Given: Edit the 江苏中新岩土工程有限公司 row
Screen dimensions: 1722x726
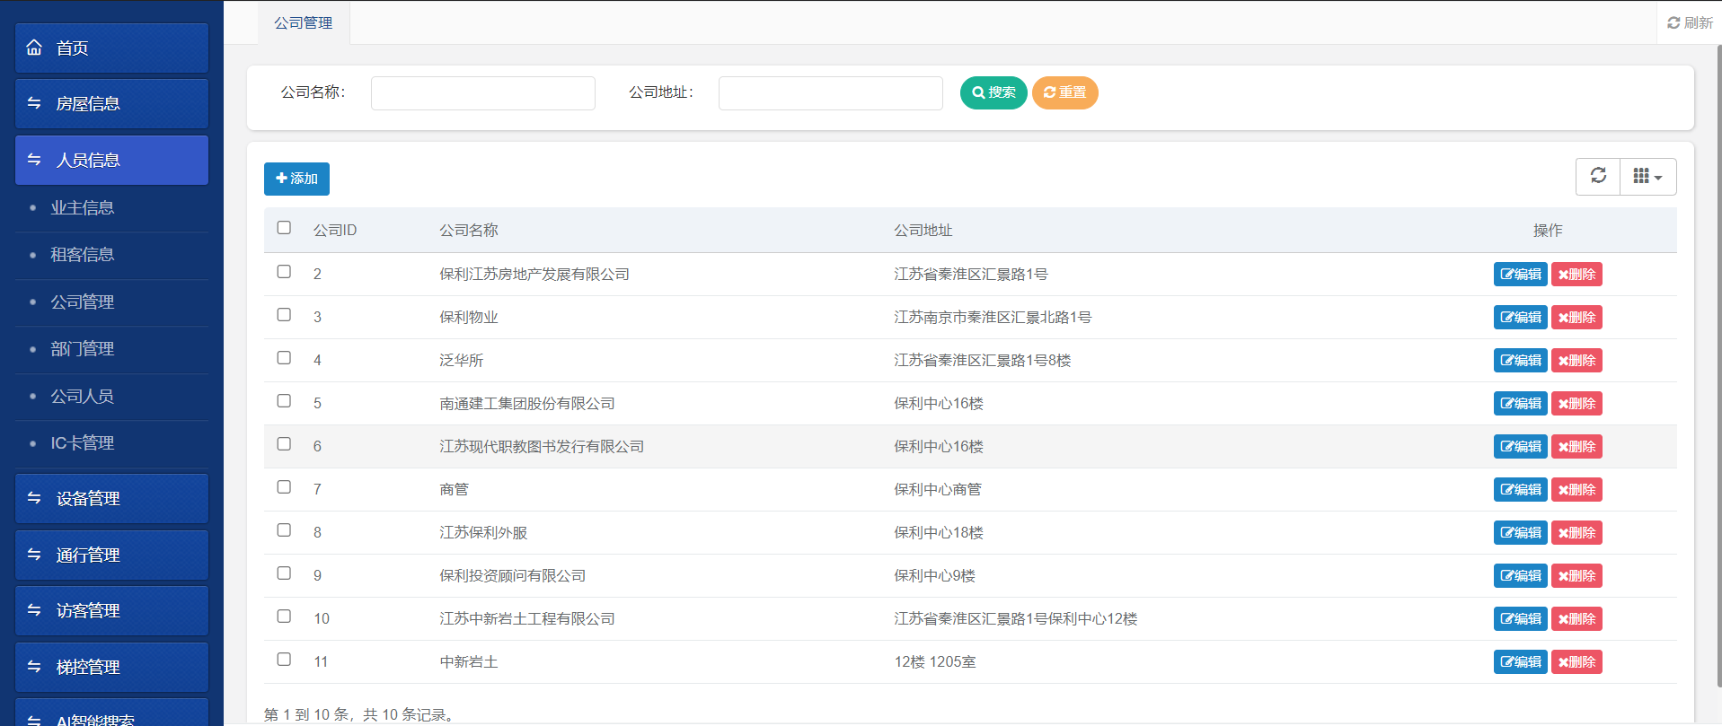Looking at the screenshot, I should pos(1520,619).
